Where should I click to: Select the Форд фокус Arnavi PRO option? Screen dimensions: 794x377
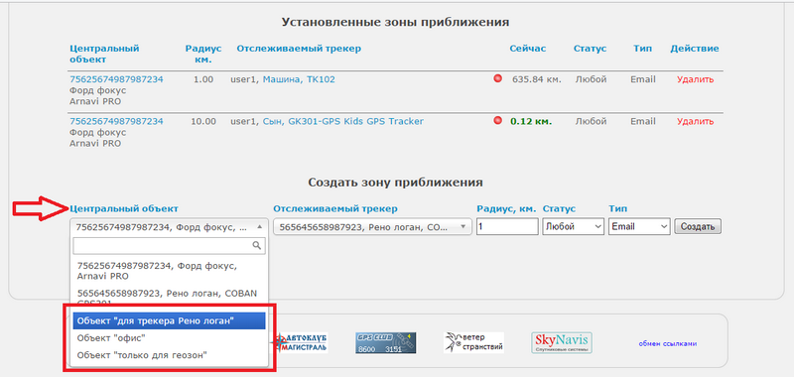coord(169,271)
